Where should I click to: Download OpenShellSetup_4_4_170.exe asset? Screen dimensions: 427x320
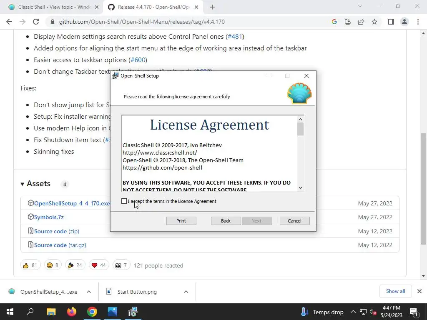(x=72, y=203)
